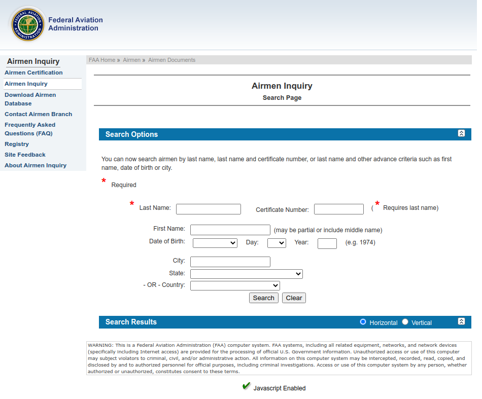
Task: Click the Last Name input field
Action: 208,209
